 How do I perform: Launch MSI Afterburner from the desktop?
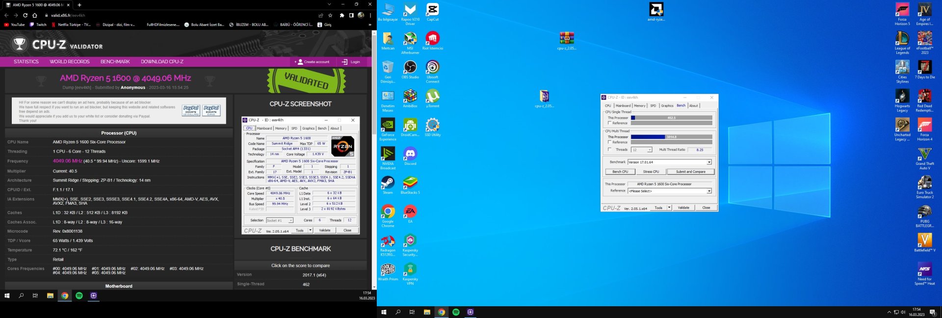410,43
